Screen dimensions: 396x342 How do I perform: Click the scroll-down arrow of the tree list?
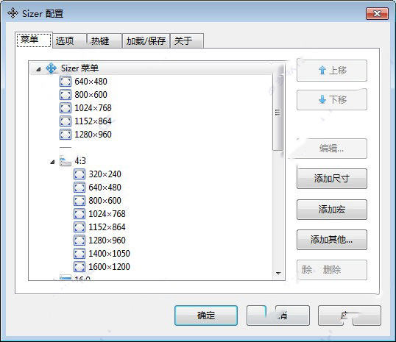[x=278, y=274]
